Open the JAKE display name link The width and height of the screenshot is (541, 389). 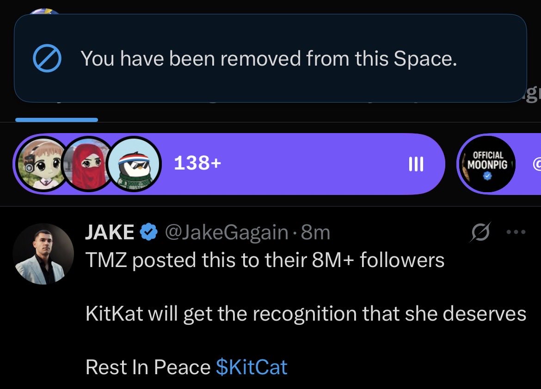[x=110, y=232]
